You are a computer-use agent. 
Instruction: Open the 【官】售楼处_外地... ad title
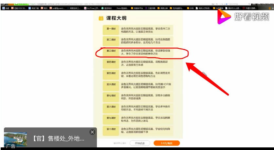[x=58, y=139]
